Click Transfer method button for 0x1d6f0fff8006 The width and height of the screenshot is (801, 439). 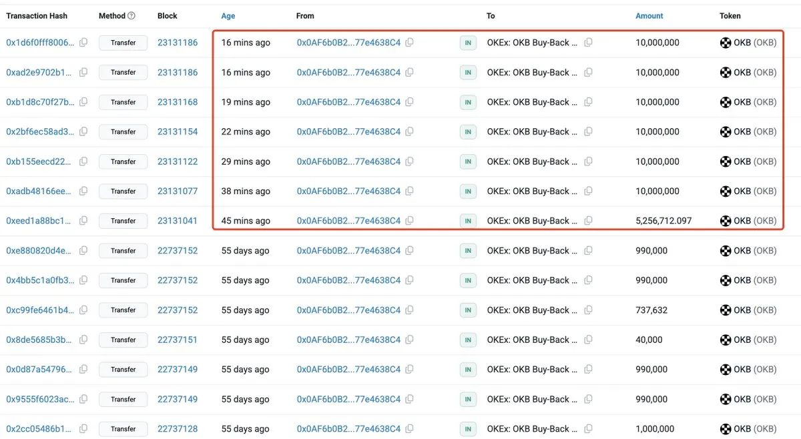point(123,43)
